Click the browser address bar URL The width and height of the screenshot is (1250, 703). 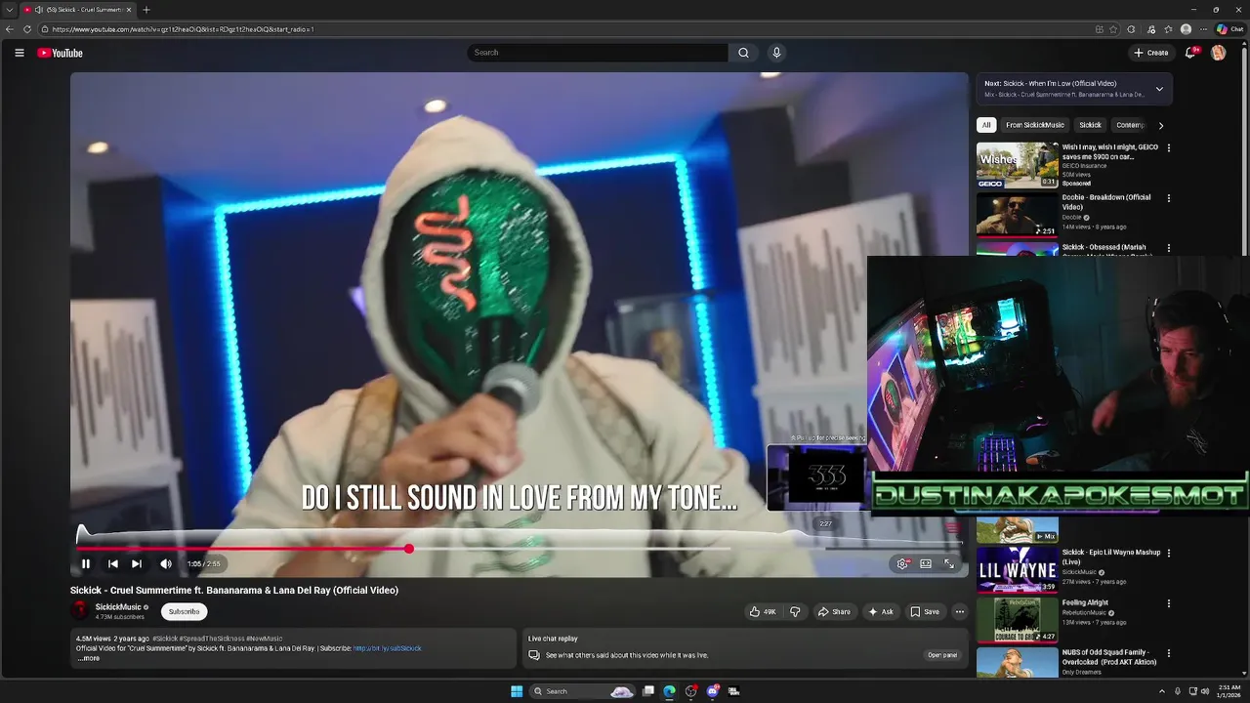(x=183, y=29)
